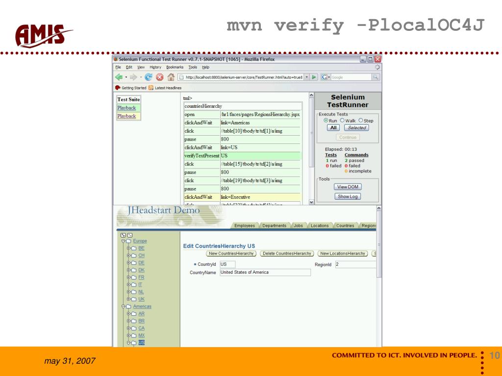
Task: Click the RegionId input field
Action: tap(355, 264)
